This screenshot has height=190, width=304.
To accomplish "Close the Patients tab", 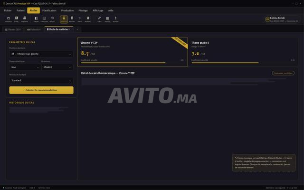I will 40,29.
